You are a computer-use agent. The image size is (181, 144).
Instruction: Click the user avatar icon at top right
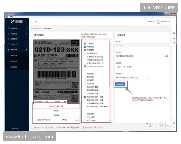point(159,22)
